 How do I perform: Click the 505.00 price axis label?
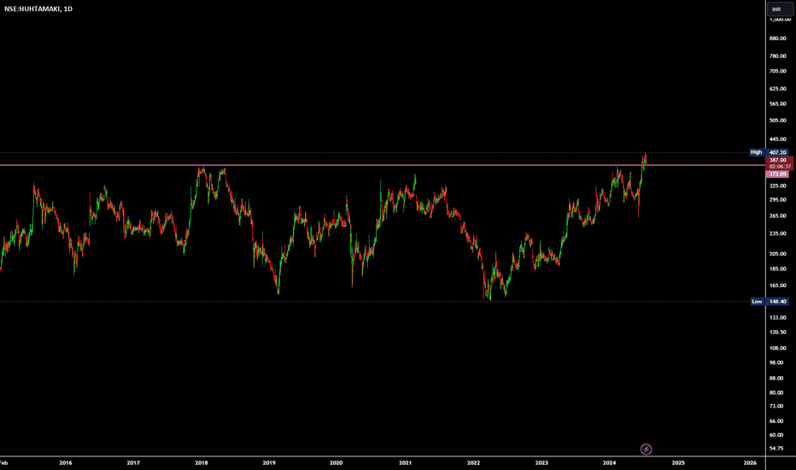point(778,120)
